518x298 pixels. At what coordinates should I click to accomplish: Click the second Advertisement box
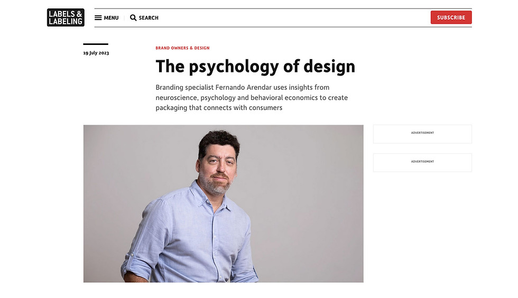tap(422, 163)
